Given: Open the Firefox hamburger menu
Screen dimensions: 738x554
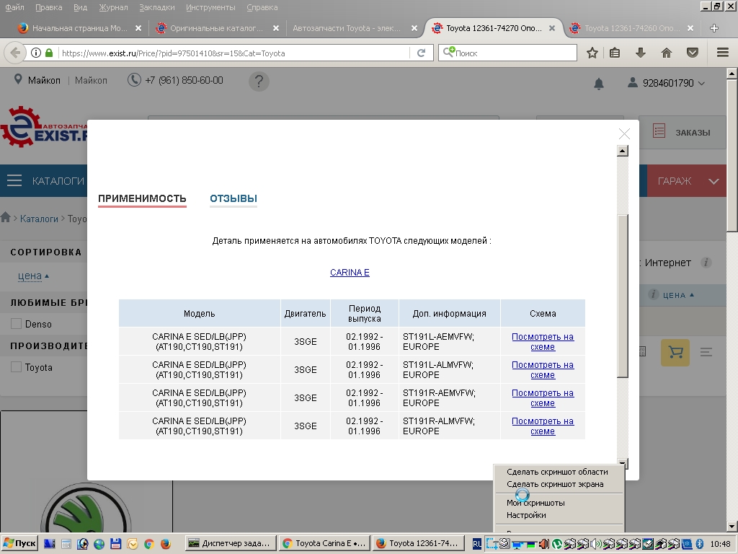Looking at the screenshot, I should 722,53.
